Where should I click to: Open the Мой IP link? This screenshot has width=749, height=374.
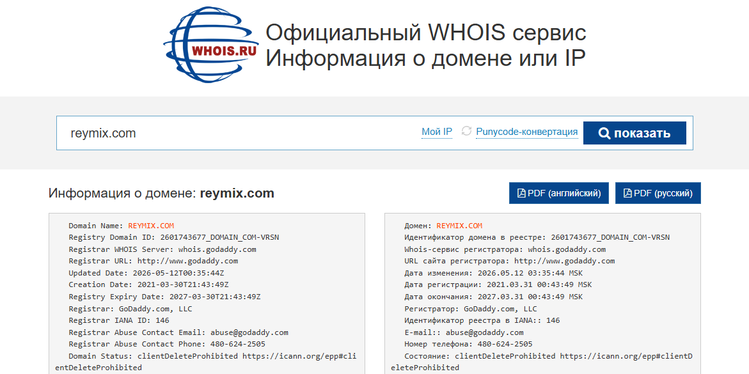pyautogui.click(x=437, y=132)
